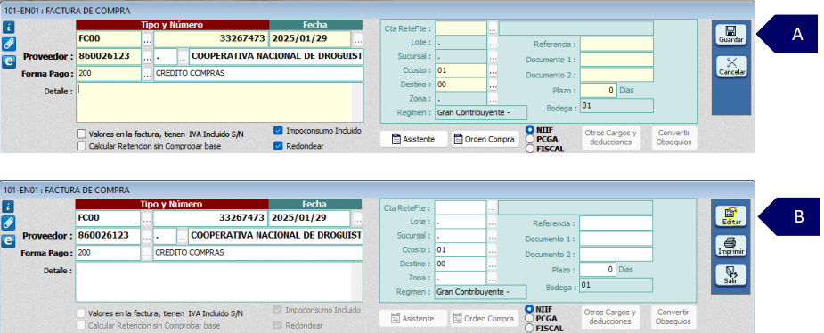This screenshot has height=333, width=824.
Task: Select the NIIF radio in the upper window
Action: click(x=530, y=129)
